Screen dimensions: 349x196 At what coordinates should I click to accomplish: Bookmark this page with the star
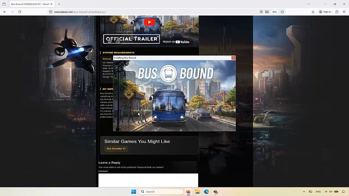tap(282, 12)
